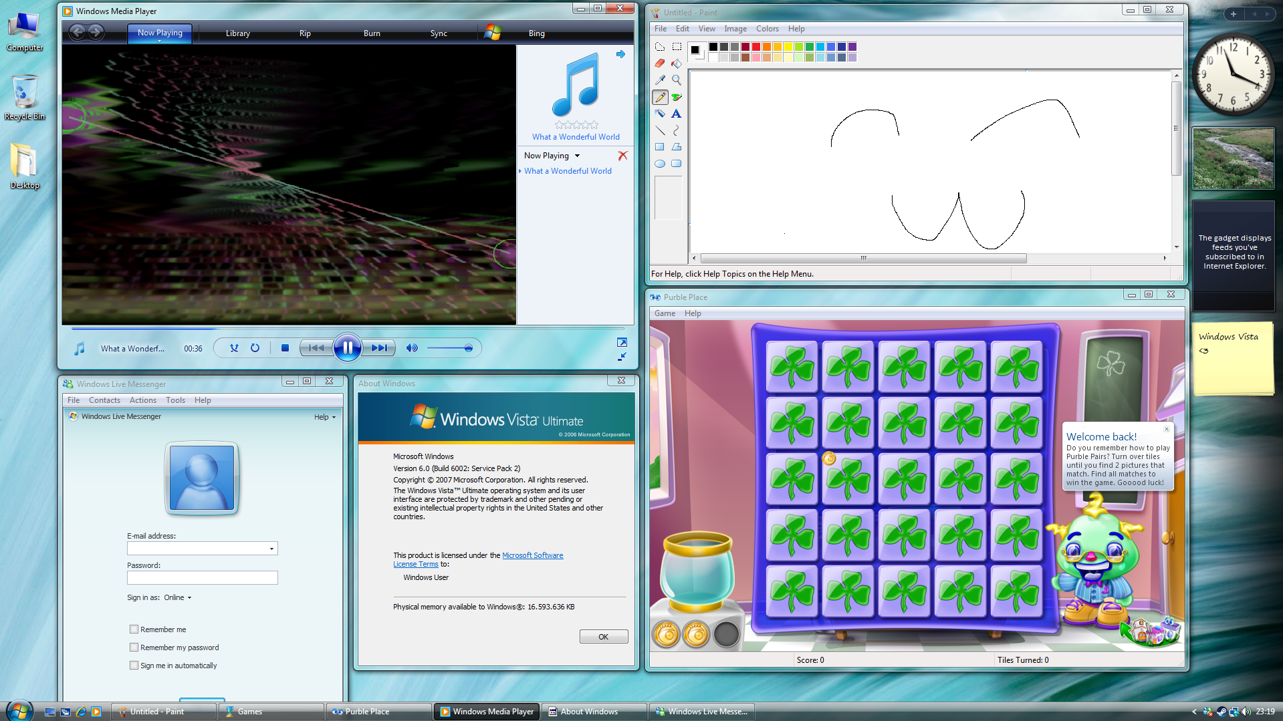Open Contacts menu in Live Messenger
This screenshot has height=721, width=1283.
pyautogui.click(x=104, y=400)
